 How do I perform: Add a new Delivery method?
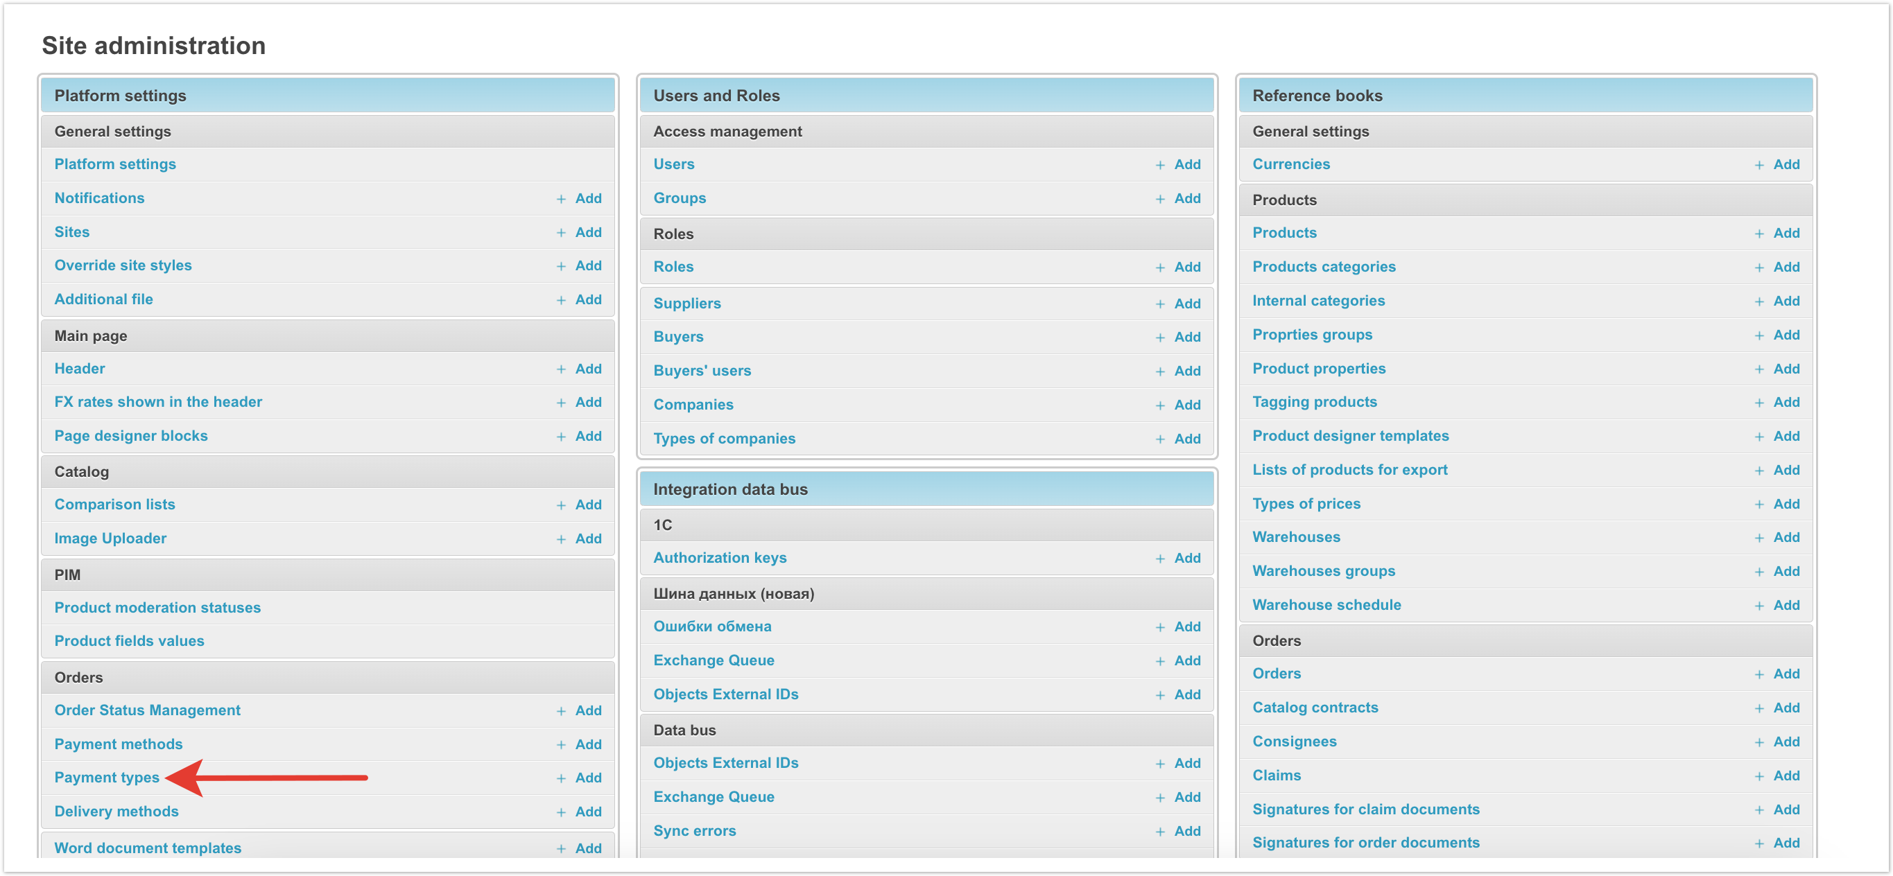click(587, 812)
